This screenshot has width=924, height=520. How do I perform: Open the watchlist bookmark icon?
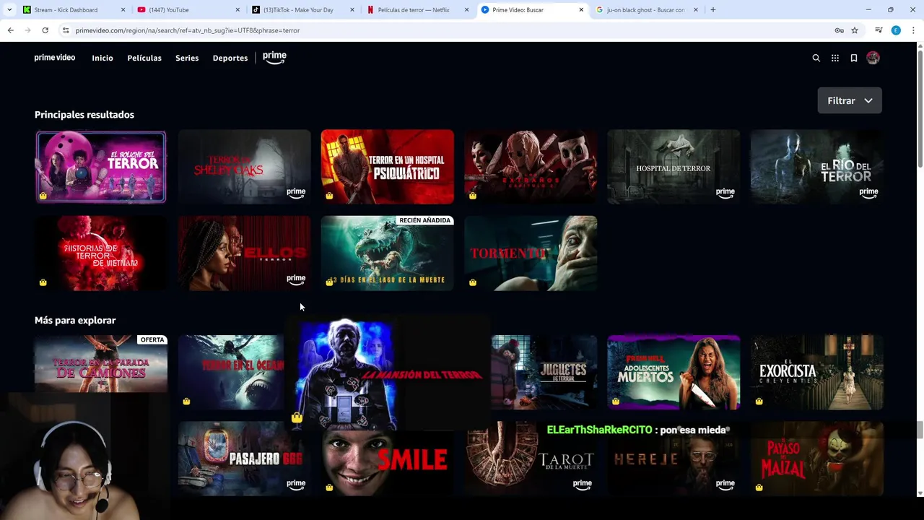tap(853, 58)
